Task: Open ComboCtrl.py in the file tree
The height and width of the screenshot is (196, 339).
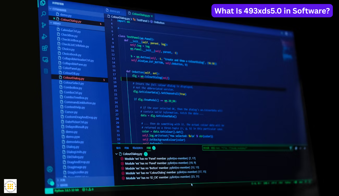Action: point(73,93)
